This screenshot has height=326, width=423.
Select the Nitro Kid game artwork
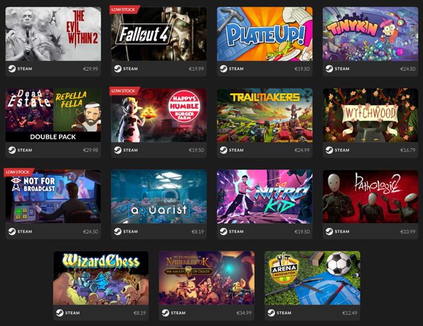[x=265, y=196]
